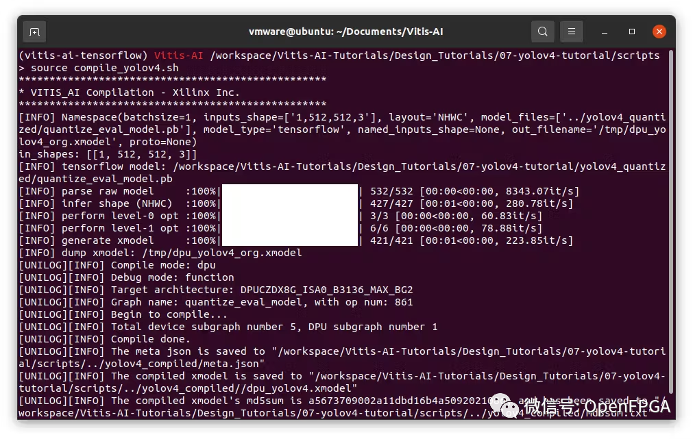This screenshot has width=693, height=439.
Task: Click the search magnifier icon
Action: coord(543,32)
